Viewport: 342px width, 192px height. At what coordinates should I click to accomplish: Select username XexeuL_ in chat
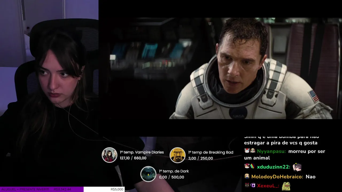coord(268,186)
